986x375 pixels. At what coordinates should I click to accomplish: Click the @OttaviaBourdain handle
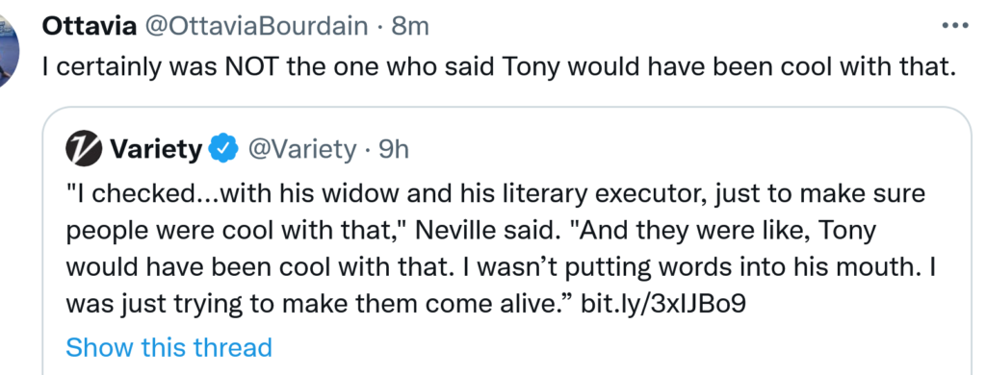[x=256, y=26]
